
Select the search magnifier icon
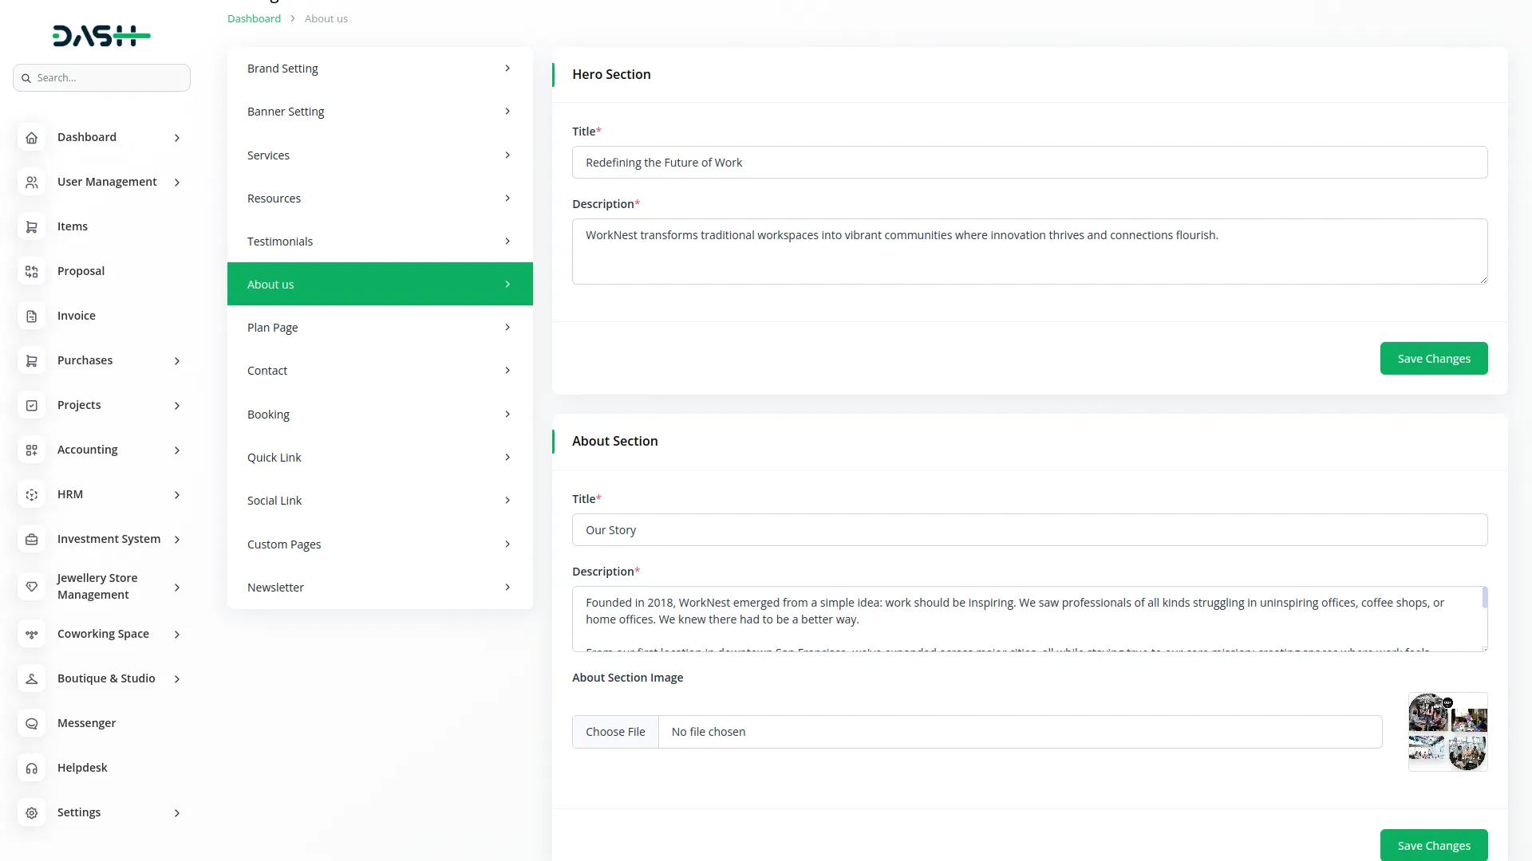(x=26, y=77)
